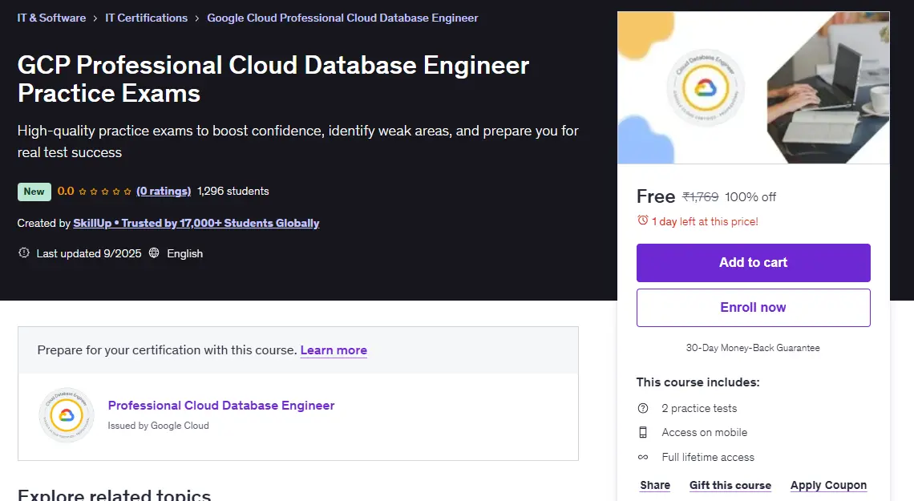Share this course
This screenshot has height=501, width=914.
pos(655,485)
